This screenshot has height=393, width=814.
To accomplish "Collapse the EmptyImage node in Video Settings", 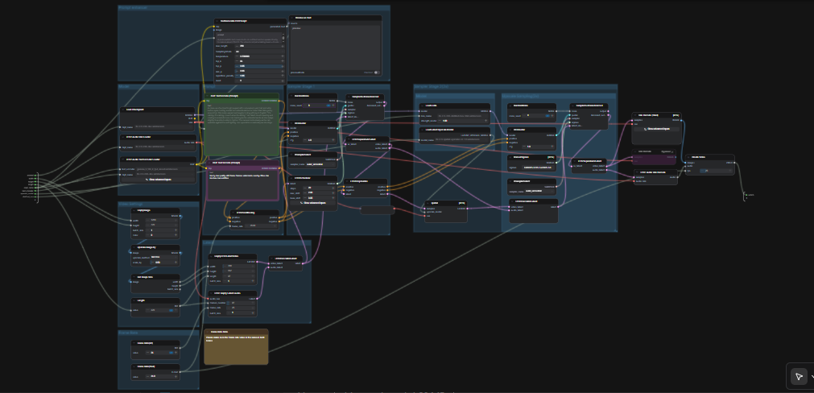I will tap(134, 211).
